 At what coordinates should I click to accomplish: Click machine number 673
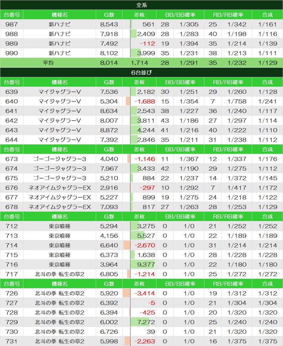[x=12, y=159]
